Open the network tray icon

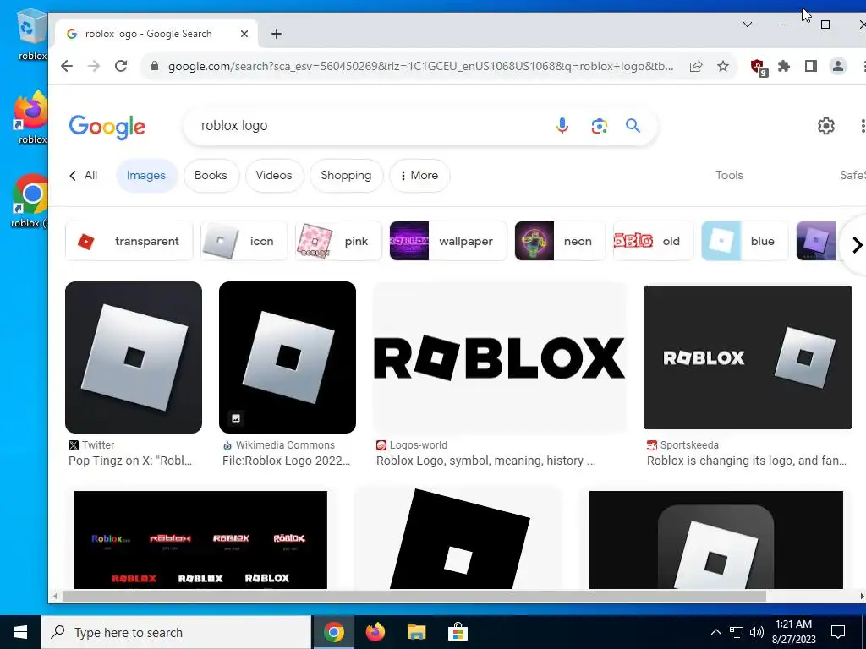(x=737, y=632)
